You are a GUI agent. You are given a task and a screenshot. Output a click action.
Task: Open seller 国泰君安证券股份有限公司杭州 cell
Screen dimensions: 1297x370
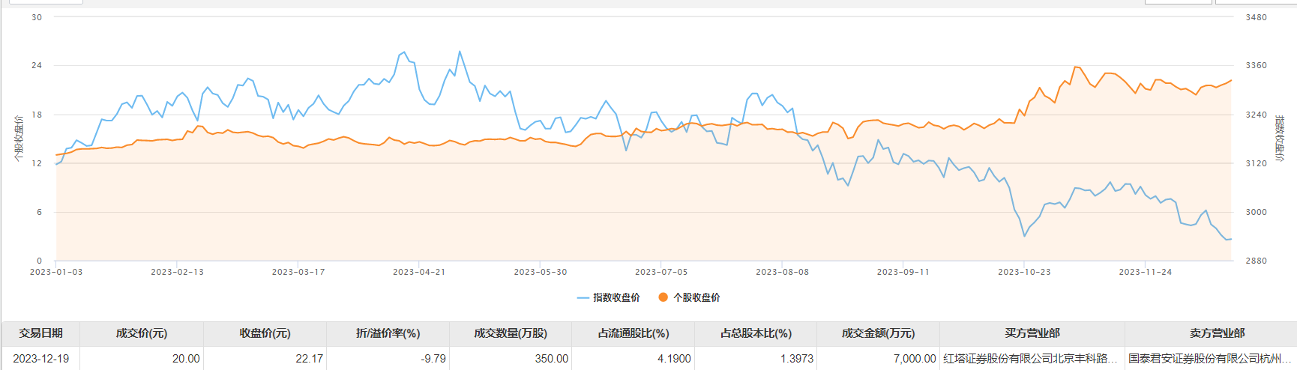1210,359
